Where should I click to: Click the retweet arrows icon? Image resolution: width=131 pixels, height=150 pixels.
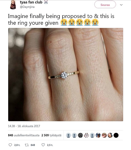pos(27,145)
